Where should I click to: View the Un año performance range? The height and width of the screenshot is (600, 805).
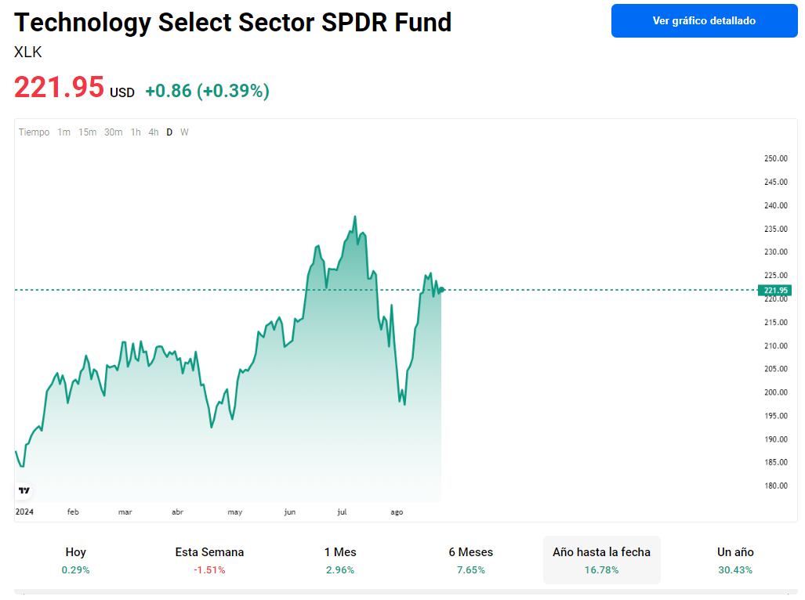click(735, 560)
